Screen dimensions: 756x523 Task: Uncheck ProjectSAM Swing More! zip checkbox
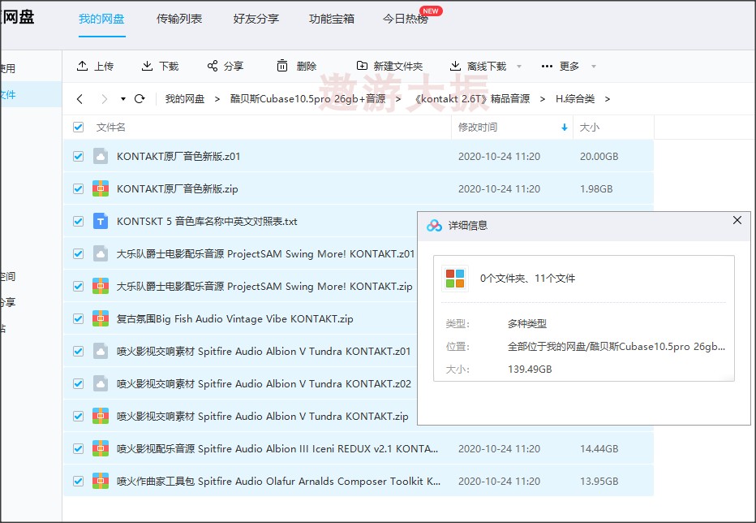click(78, 286)
